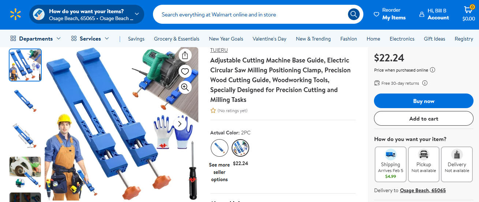
Task: Open info icon beside Free 30-day returns
Action: click(x=425, y=83)
